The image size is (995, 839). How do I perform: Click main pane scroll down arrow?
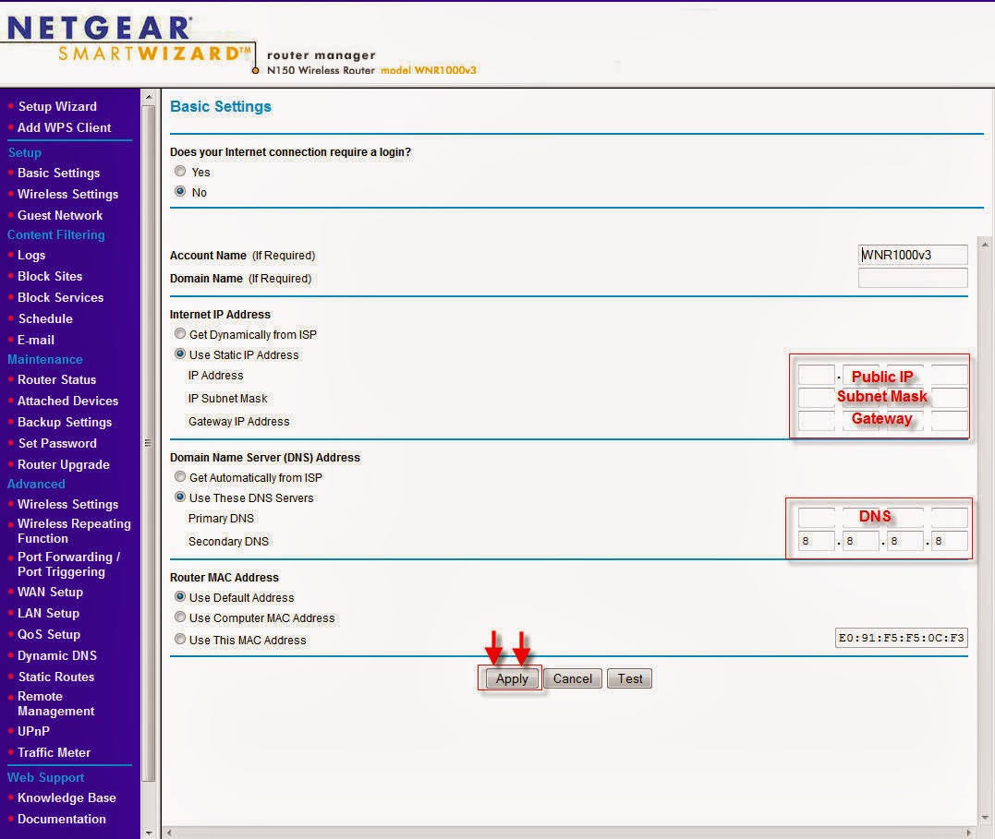click(985, 818)
